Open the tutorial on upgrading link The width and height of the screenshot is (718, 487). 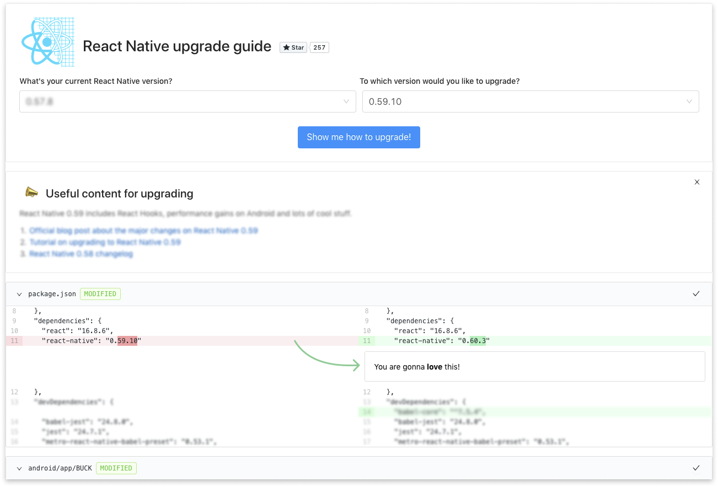tap(105, 242)
